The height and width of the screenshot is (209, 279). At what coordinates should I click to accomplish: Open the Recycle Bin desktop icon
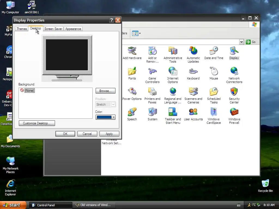(x=265, y=186)
